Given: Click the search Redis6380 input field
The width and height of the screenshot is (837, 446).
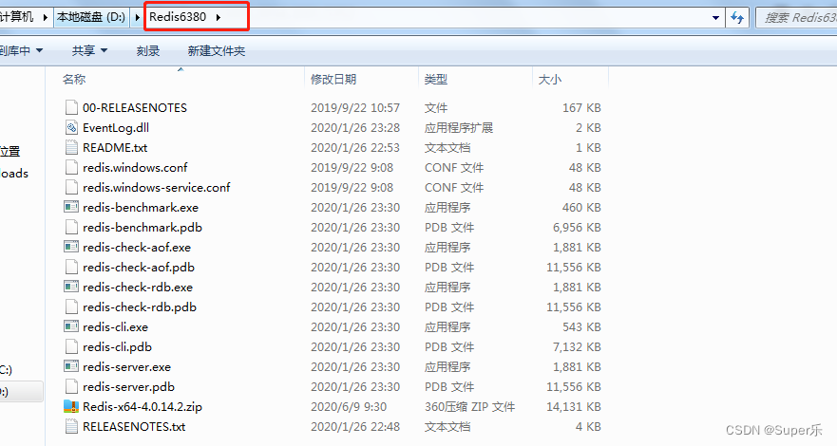Looking at the screenshot, I should coord(796,18).
